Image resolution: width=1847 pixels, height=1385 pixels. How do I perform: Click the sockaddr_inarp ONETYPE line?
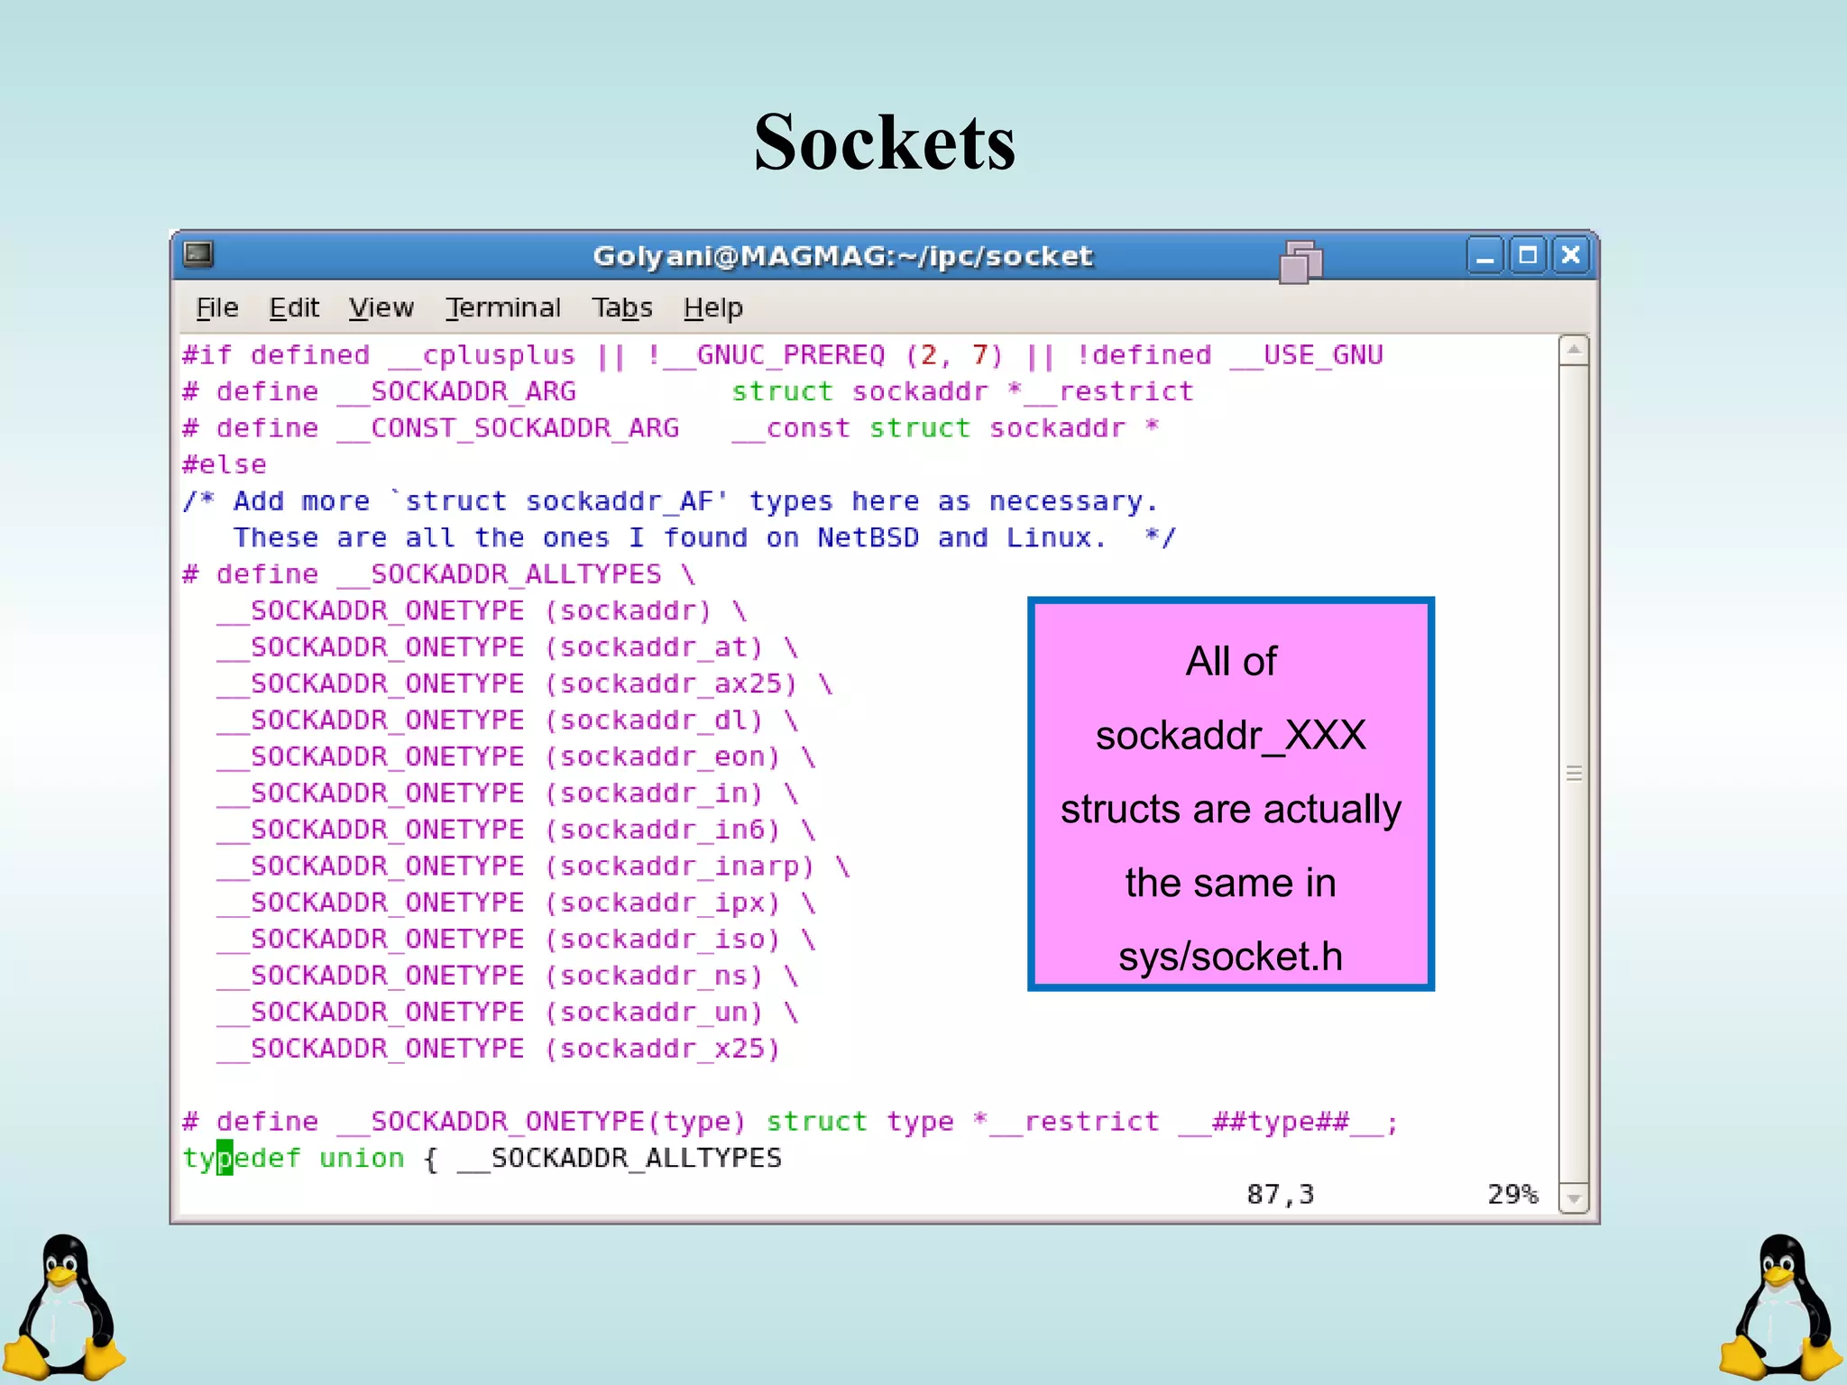(533, 867)
